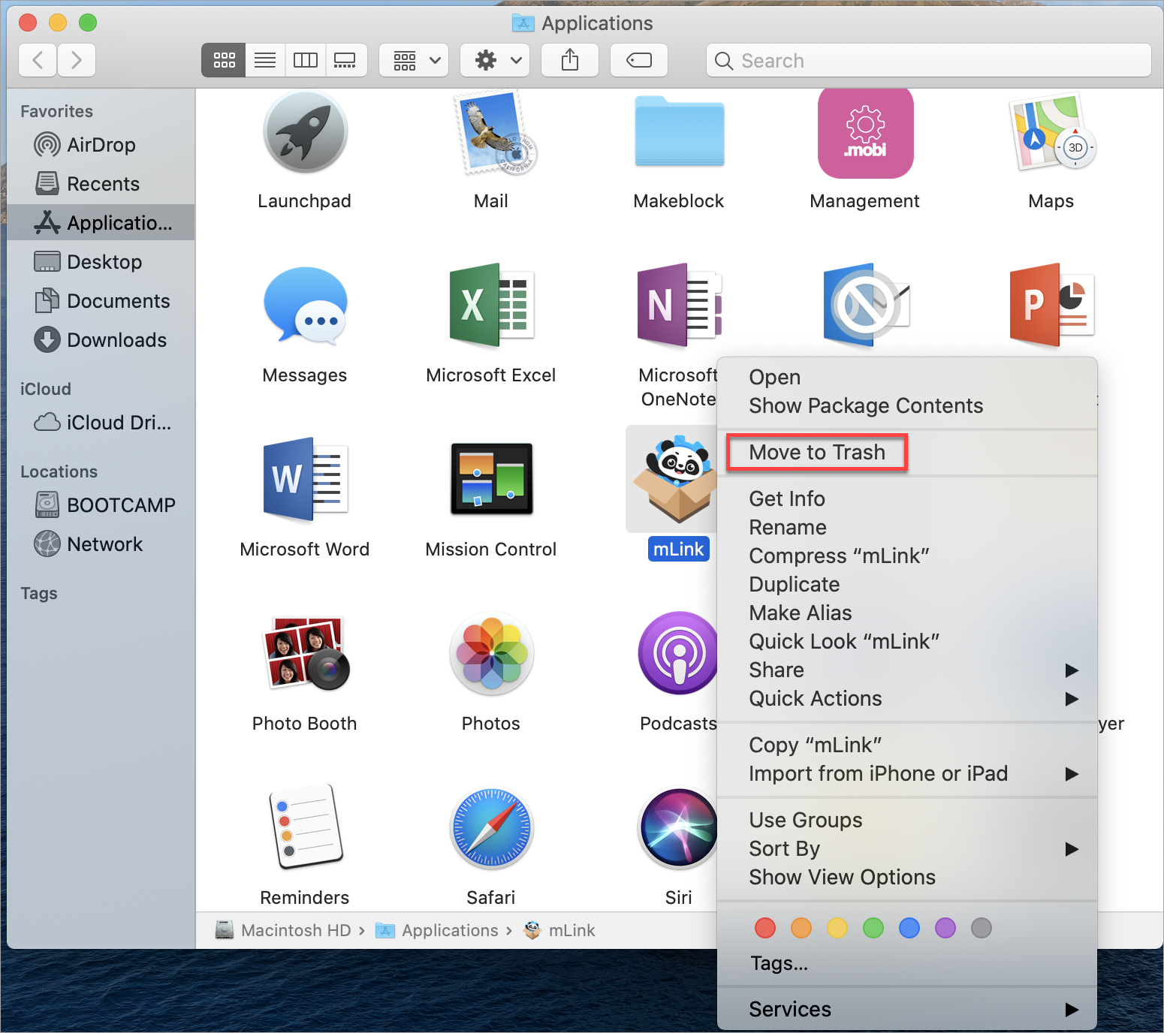The width and height of the screenshot is (1164, 1033).
Task: Switch to column view
Action: [306, 60]
